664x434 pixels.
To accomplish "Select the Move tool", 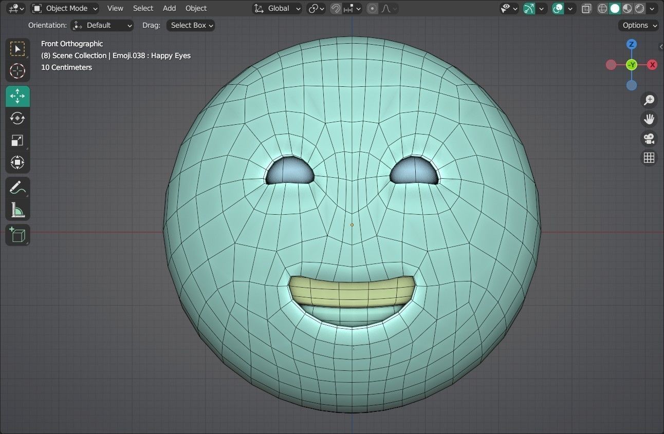I will 17,96.
